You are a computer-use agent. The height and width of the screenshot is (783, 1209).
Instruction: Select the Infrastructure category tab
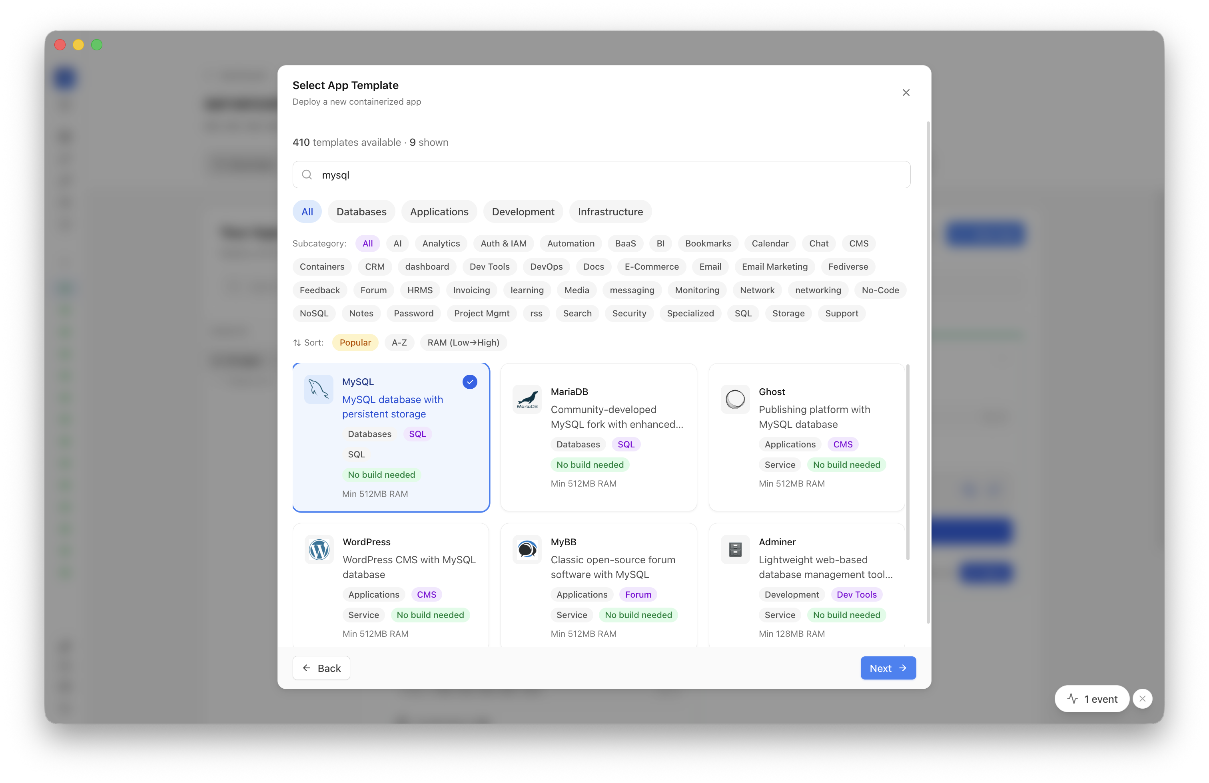(610, 212)
